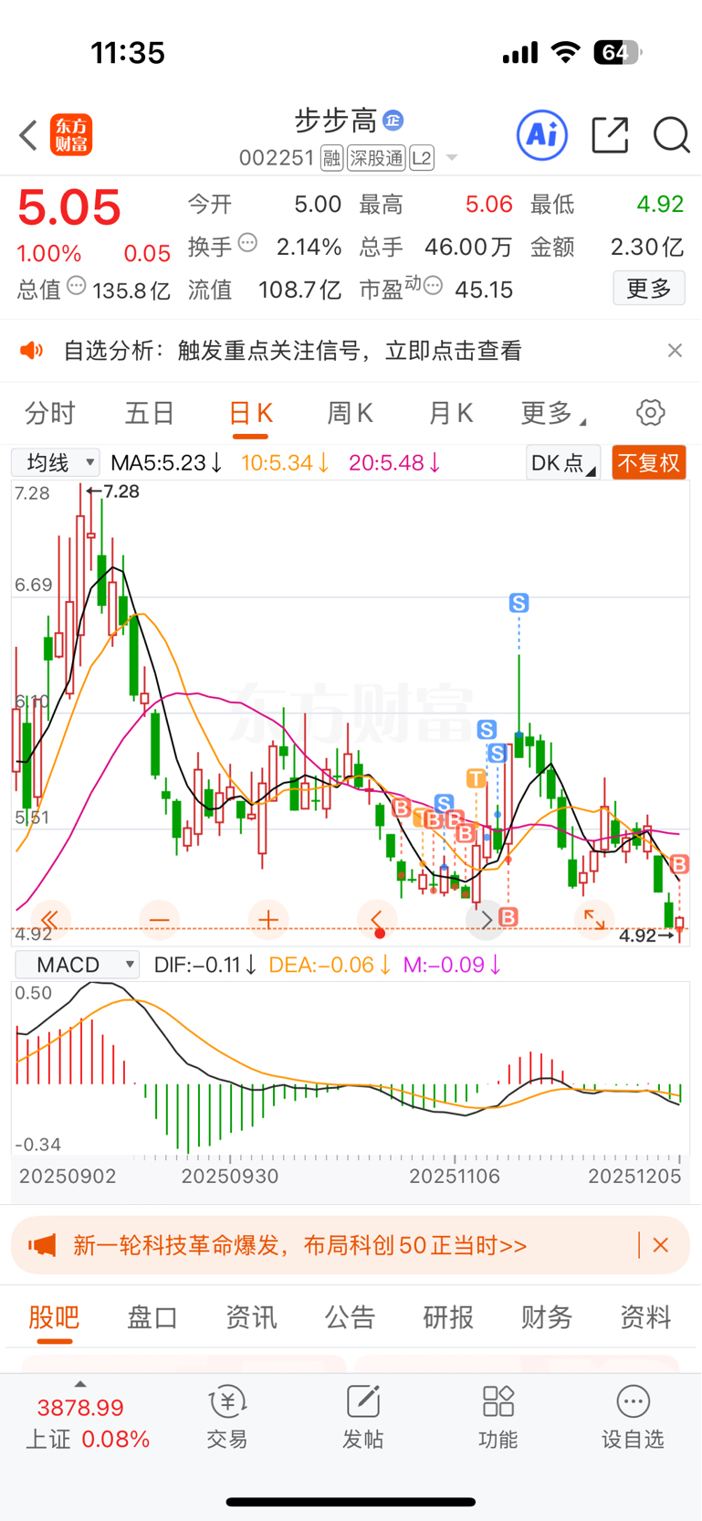Tap the orange T marker on chart

point(476,778)
